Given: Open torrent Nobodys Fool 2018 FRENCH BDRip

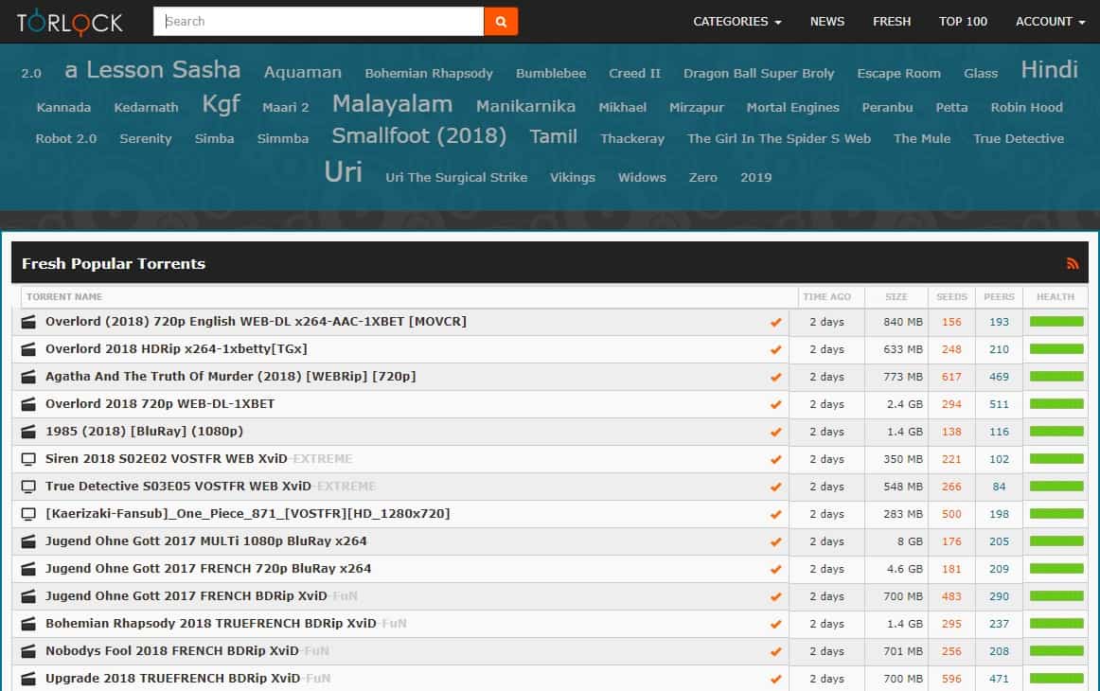Looking at the screenshot, I should coord(186,650).
